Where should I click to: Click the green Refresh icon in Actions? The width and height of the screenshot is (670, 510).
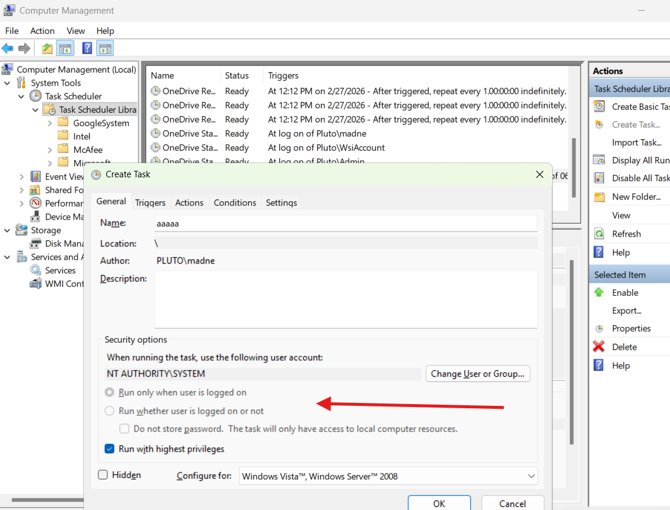point(599,234)
